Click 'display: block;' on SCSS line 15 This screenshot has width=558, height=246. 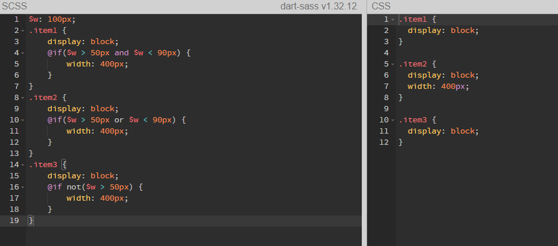point(83,177)
